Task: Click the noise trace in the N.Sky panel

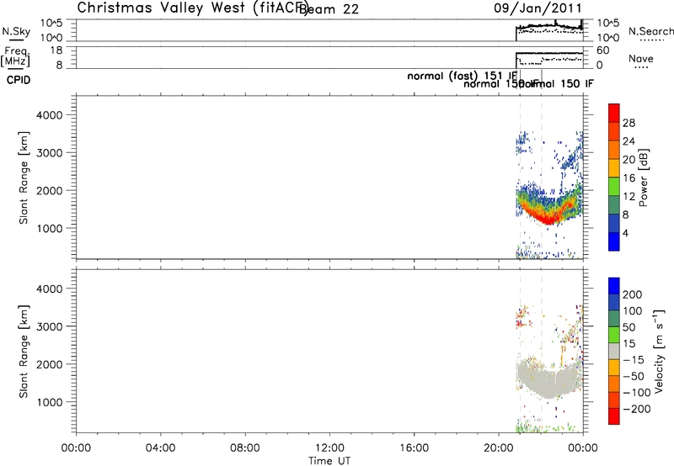Action: 549,27
